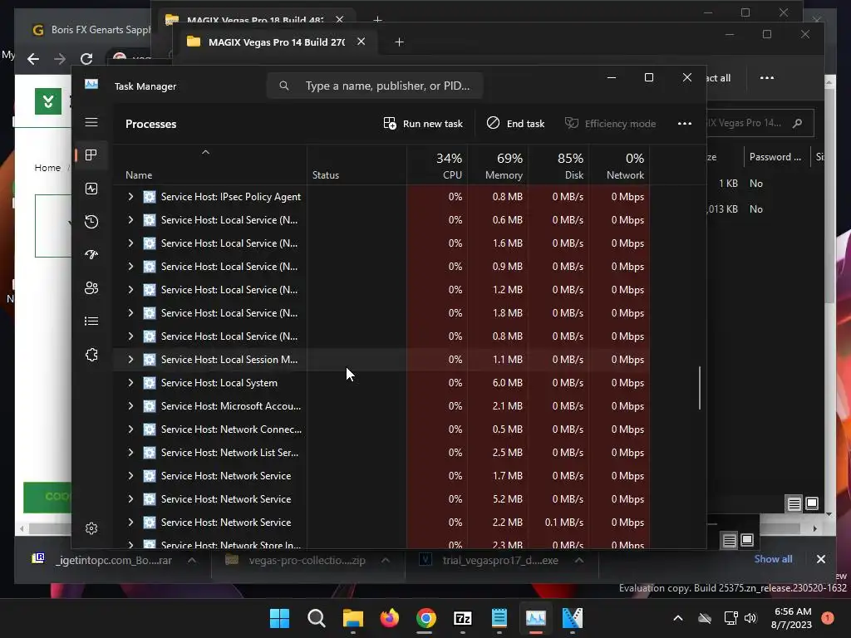Expand Service Host: Local Session Manager row
The height and width of the screenshot is (638, 851).
point(130,359)
